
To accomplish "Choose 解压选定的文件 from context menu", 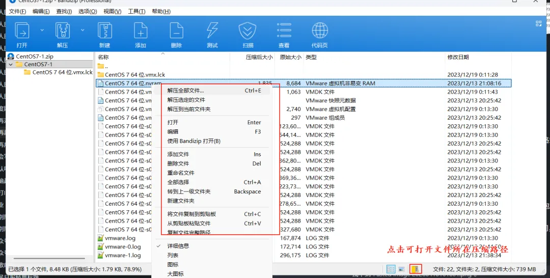I will 211,100.
